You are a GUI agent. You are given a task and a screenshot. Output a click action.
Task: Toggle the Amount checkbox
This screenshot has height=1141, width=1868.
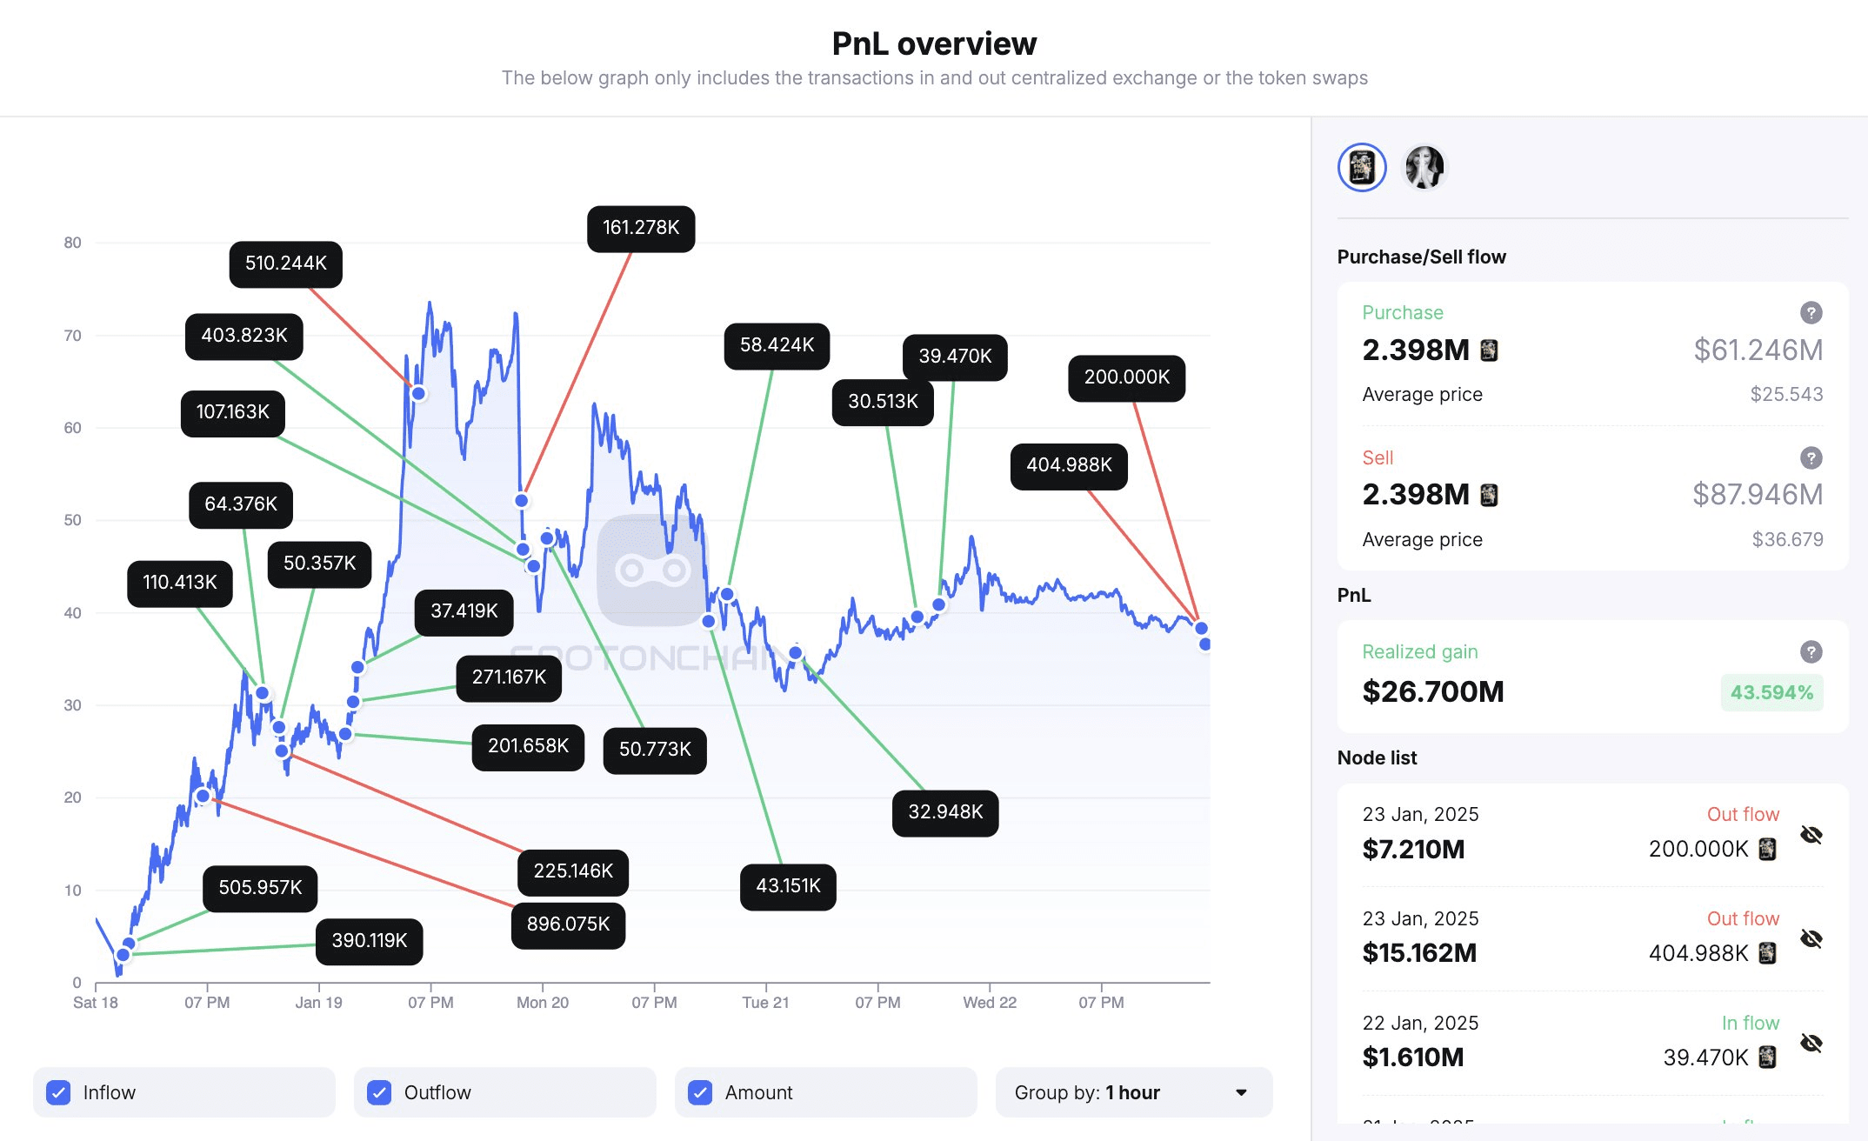(x=700, y=1091)
